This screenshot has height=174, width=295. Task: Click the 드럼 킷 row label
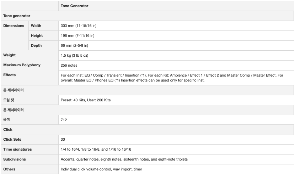(10, 100)
